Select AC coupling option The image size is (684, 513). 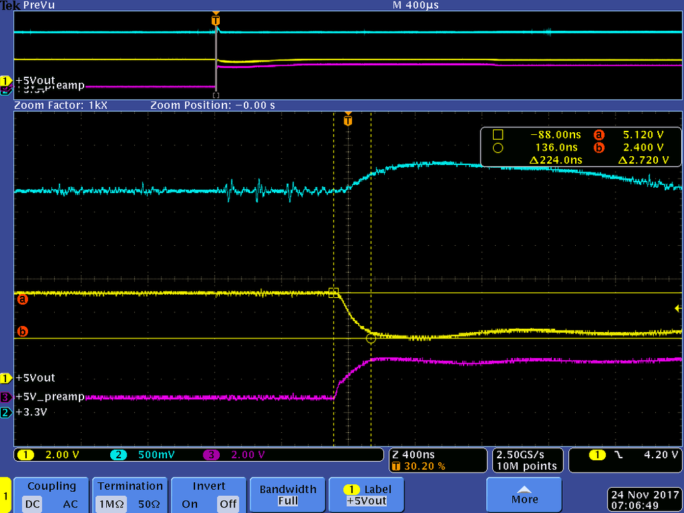point(71,504)
